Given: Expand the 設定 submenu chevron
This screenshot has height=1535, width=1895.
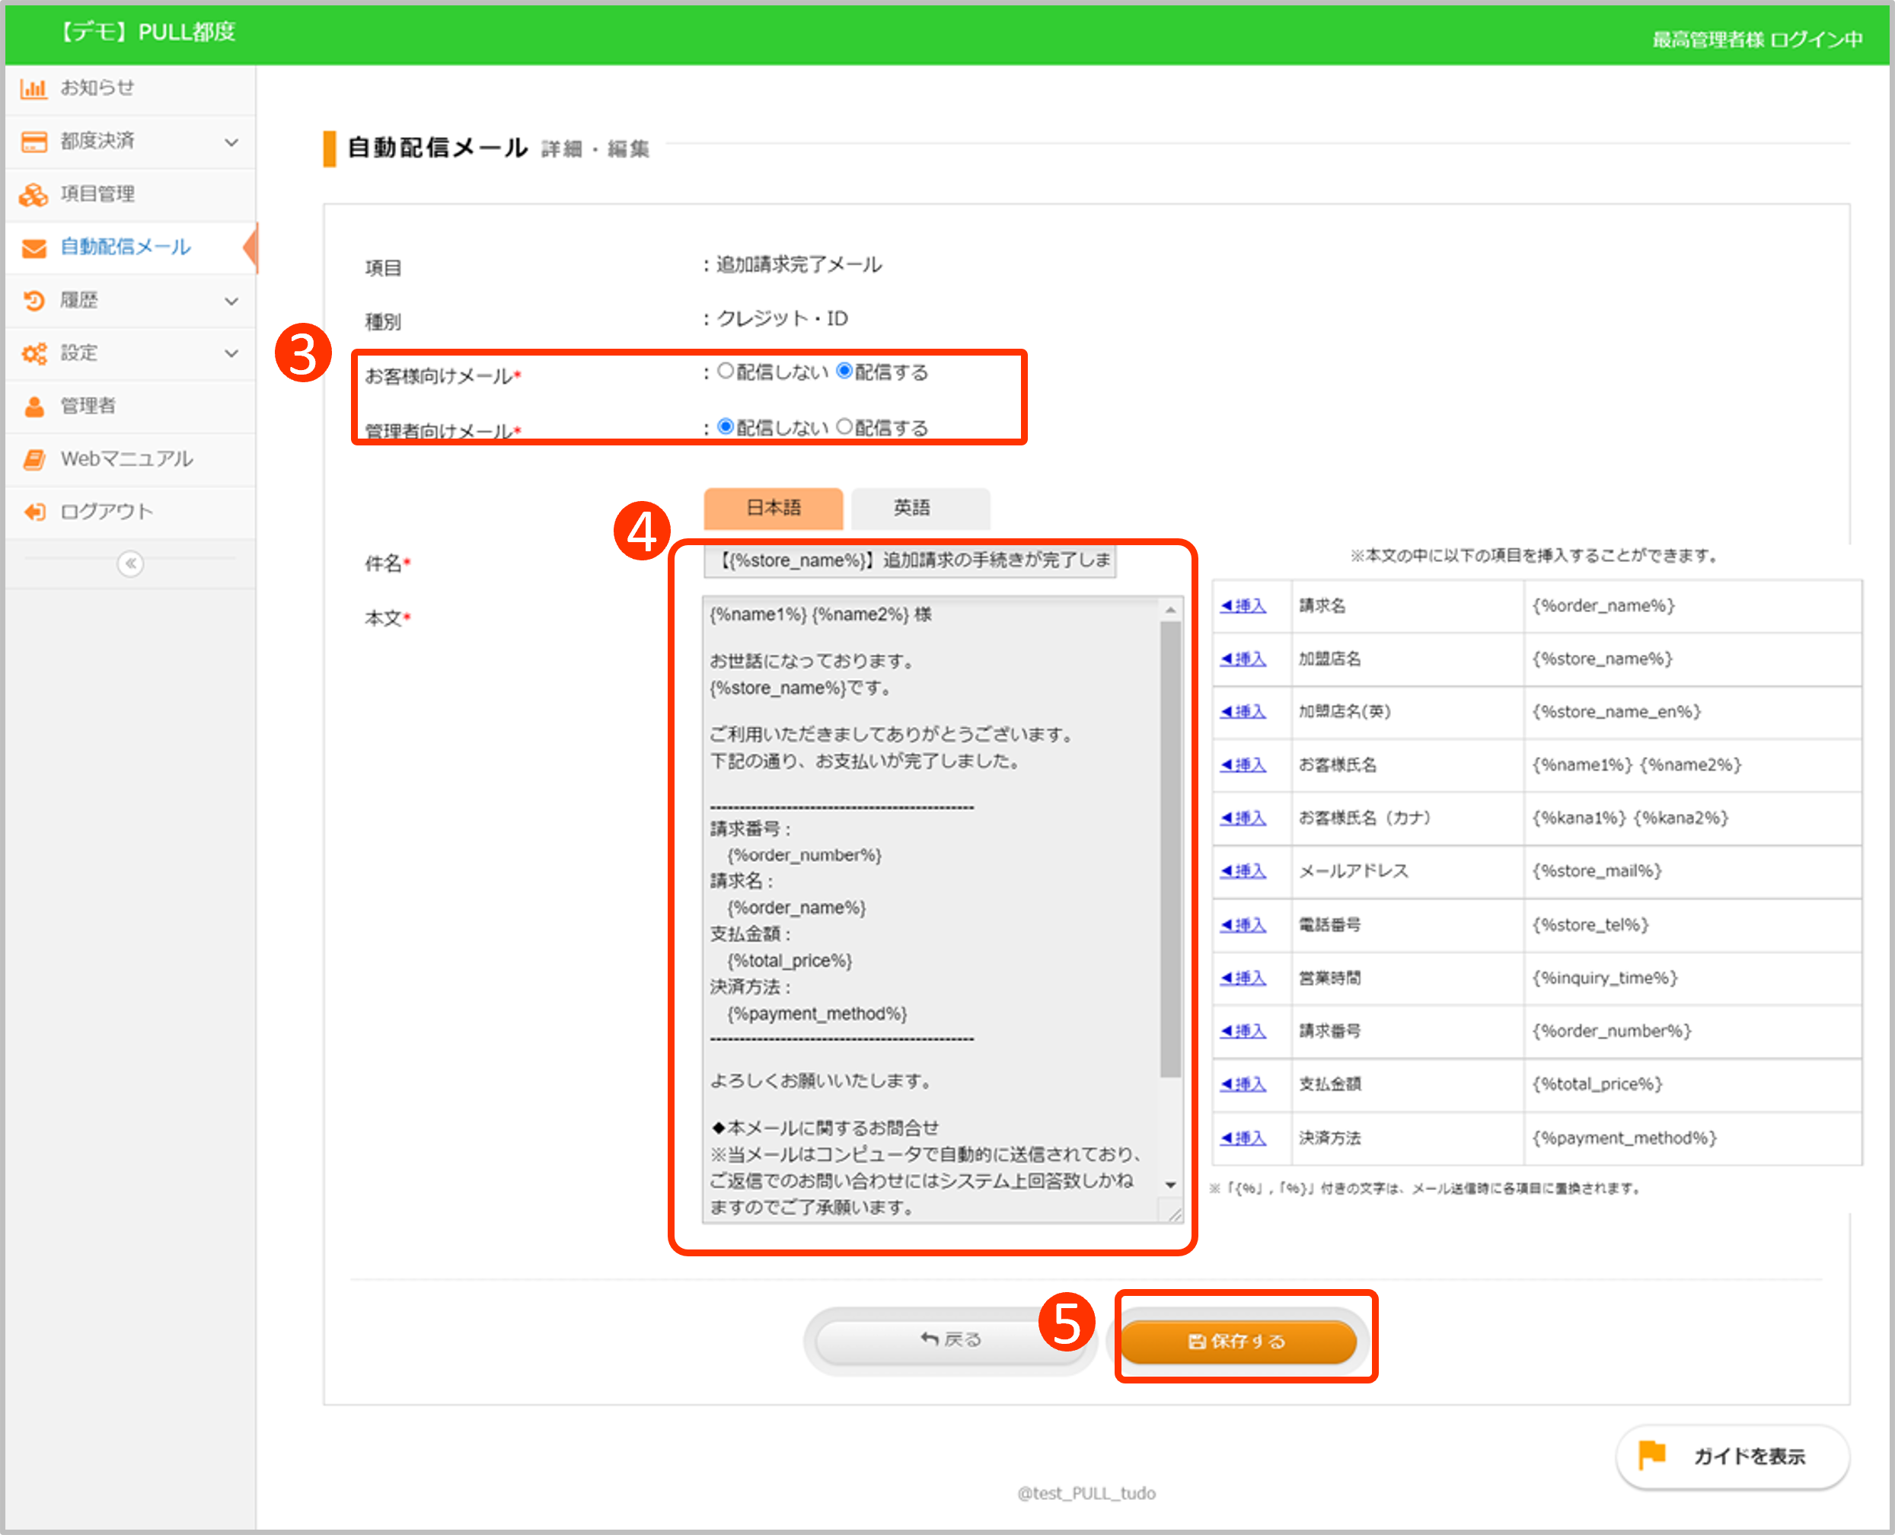Looking at the screenshot, I should (231, 354).
